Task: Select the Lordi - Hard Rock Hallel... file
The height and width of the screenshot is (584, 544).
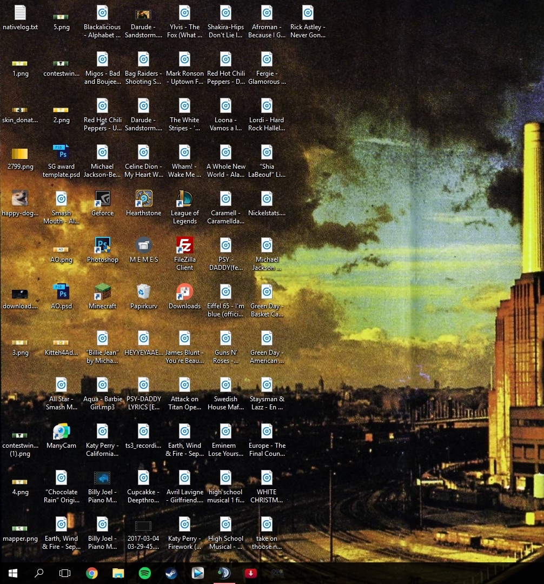Action: coord(267,114)
